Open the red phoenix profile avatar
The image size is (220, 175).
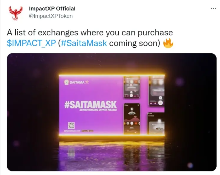pos(16,13)
